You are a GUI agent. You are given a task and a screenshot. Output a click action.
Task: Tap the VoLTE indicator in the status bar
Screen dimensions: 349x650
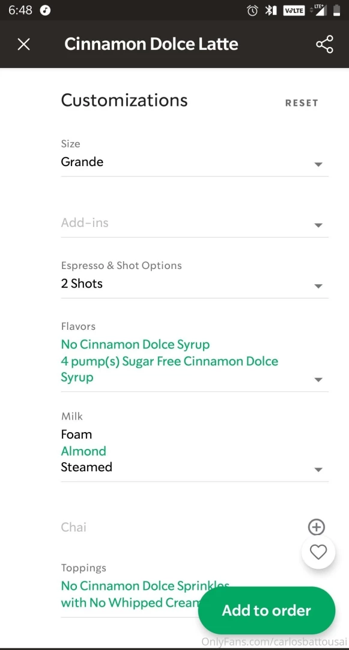coord(294,10)
